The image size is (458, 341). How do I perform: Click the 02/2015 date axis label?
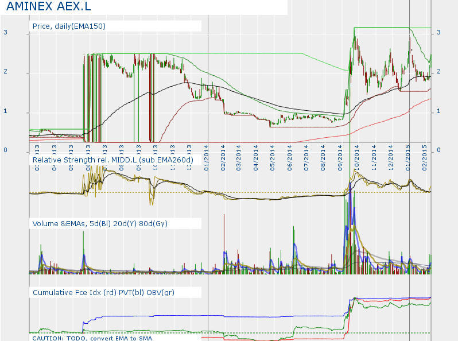click(425, 158)
